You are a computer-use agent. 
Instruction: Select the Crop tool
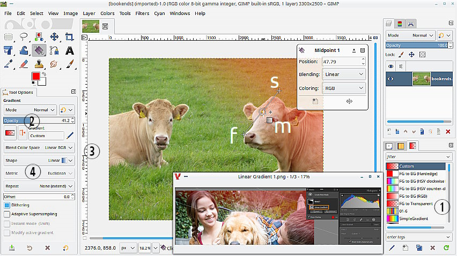pos(69,37)
